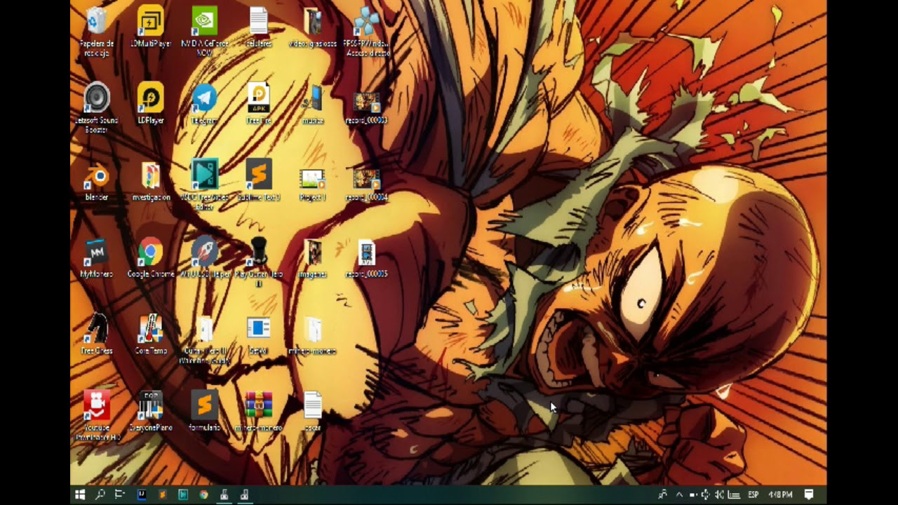The image size is (898, 505).
Task: Open Chrome from the taskbar
Action: pos(203,494)
